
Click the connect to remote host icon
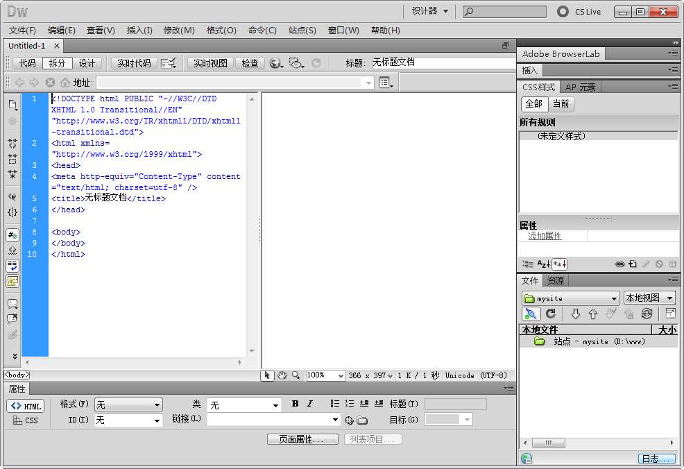(x=531, y=314)
